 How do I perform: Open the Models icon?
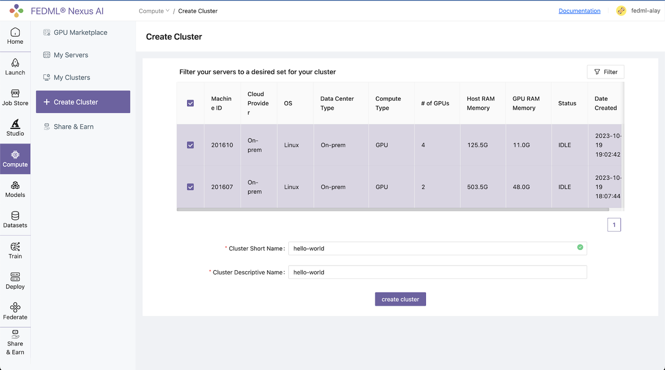tap(15, 185)
